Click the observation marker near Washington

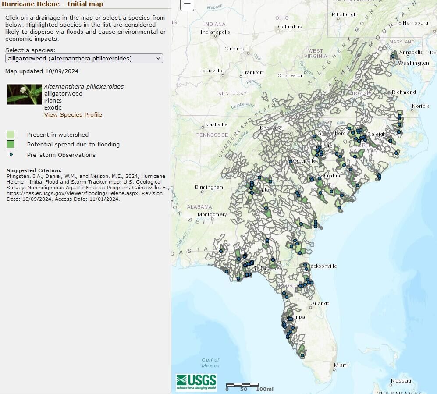coord(392,57)
